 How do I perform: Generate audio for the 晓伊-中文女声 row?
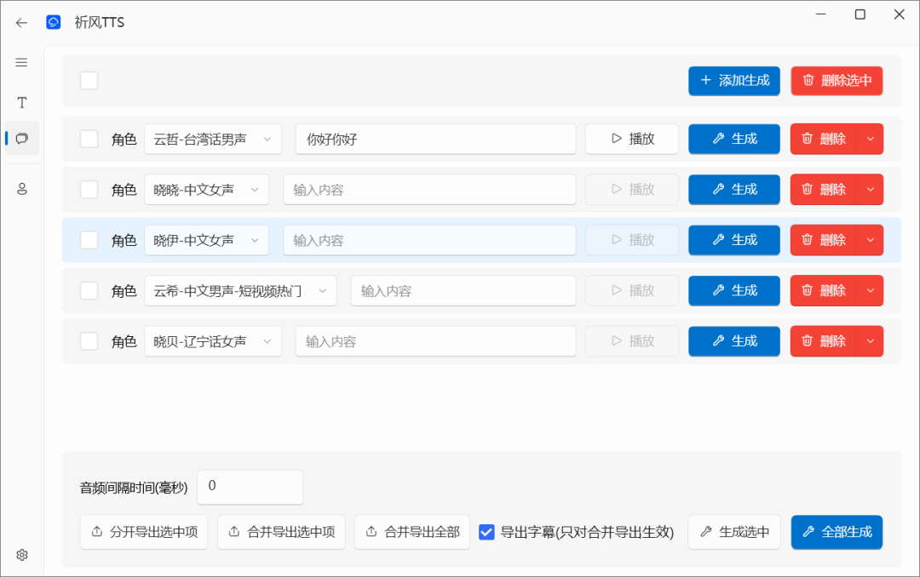click(x=734, y=240)
